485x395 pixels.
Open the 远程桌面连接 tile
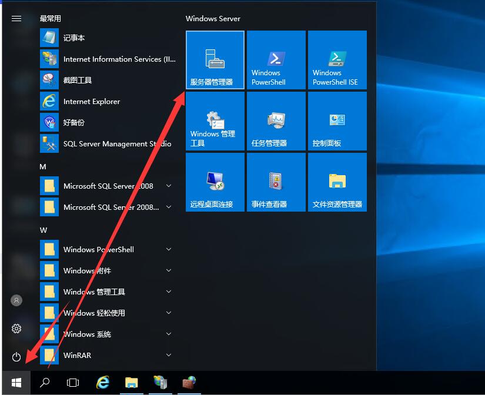215,182
